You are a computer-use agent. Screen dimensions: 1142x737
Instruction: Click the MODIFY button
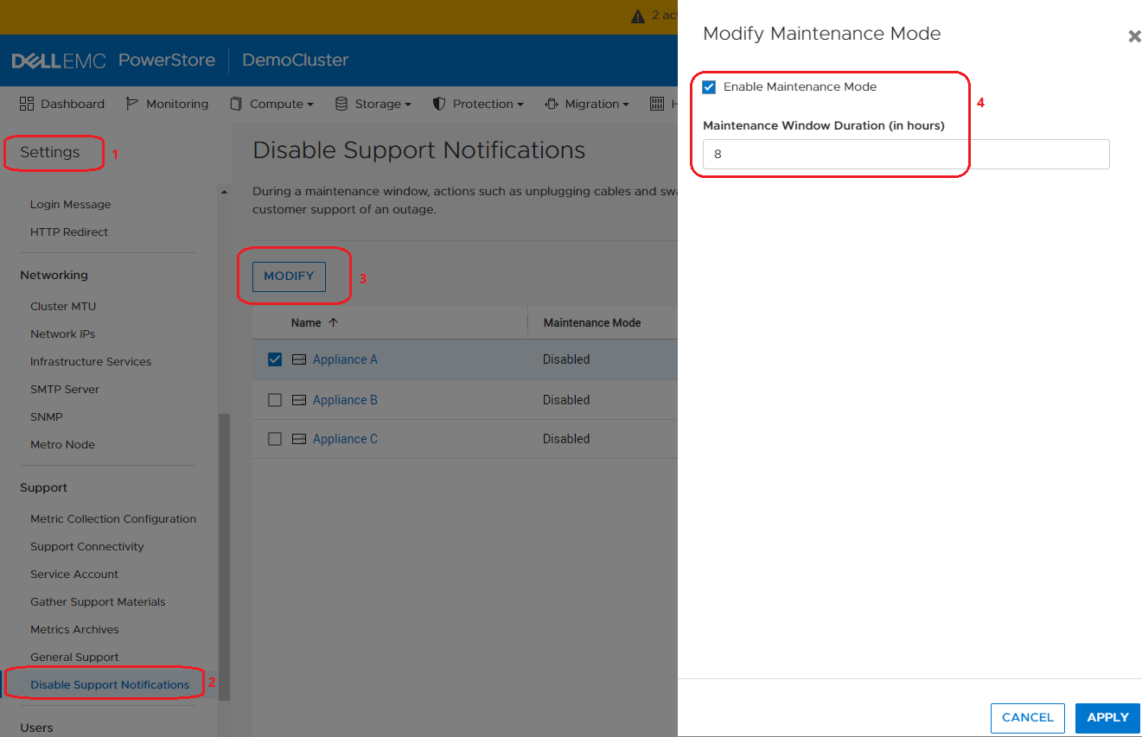coord(288,276)
